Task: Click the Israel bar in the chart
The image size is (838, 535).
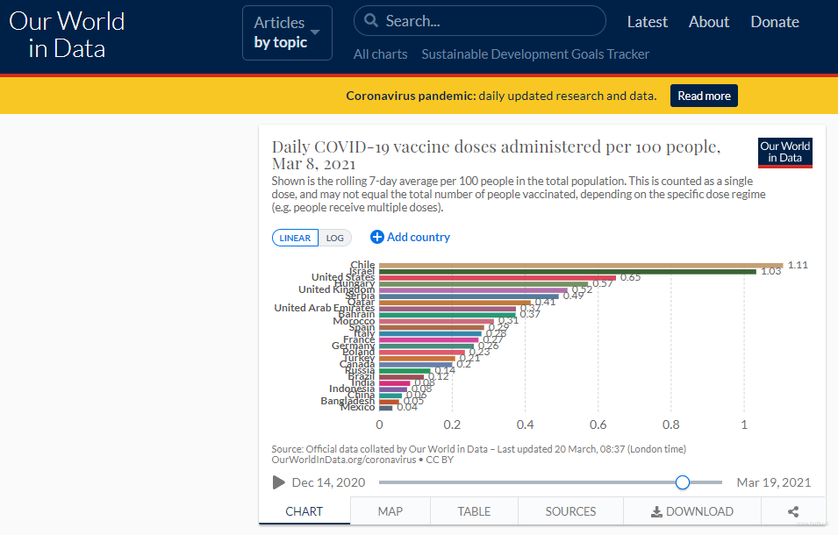Action: pyautogui.click(x=568, y=272)
